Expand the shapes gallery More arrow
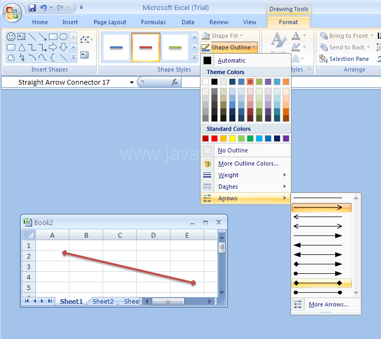This screenshot has width=381, height=339. (x=73, y=58)
